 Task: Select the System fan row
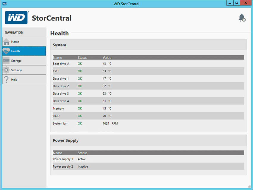point(149,123)
